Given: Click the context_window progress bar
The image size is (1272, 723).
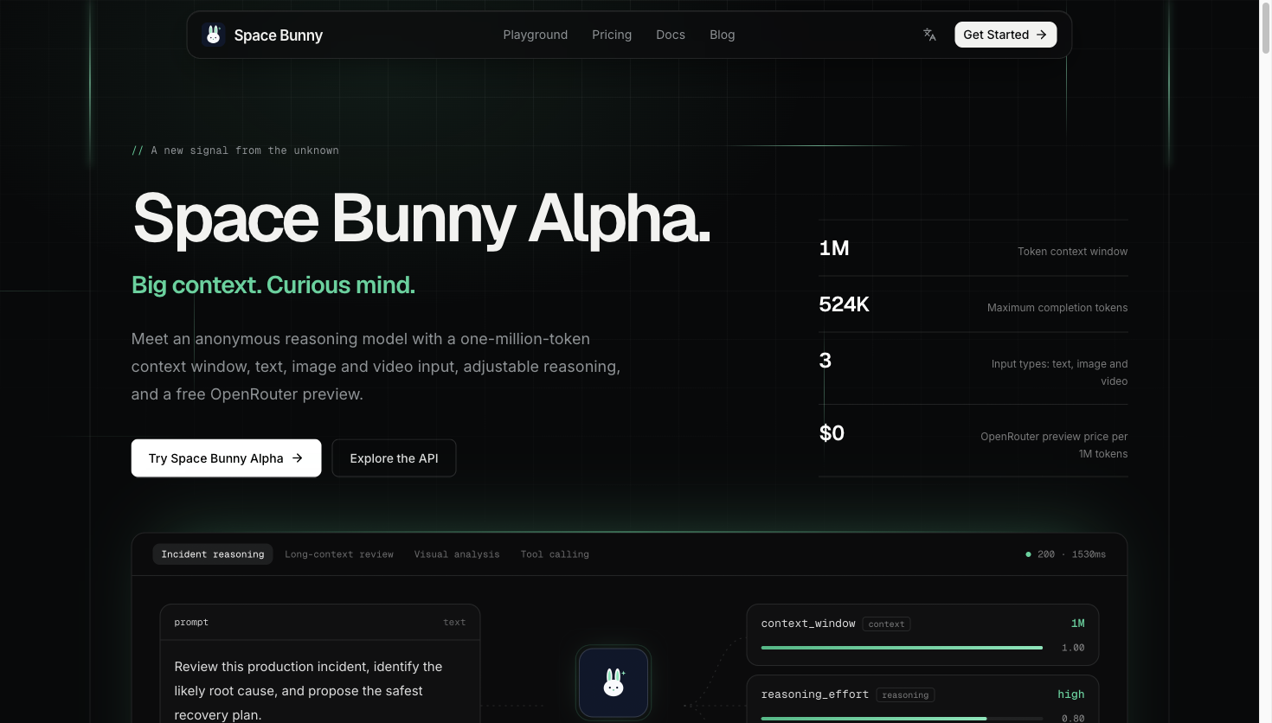Looking at the screenshot, I should [903, 648].
